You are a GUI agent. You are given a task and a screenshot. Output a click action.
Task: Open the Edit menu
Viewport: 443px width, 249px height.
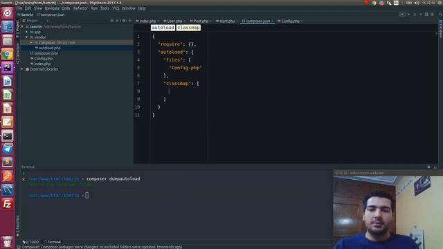(x=28, y=8)
